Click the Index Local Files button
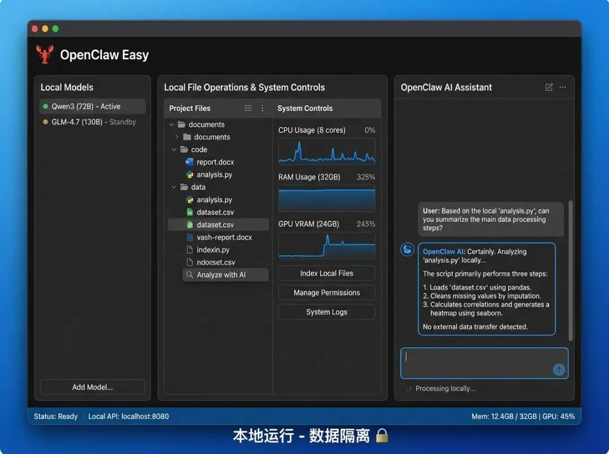 coord(326,273)
